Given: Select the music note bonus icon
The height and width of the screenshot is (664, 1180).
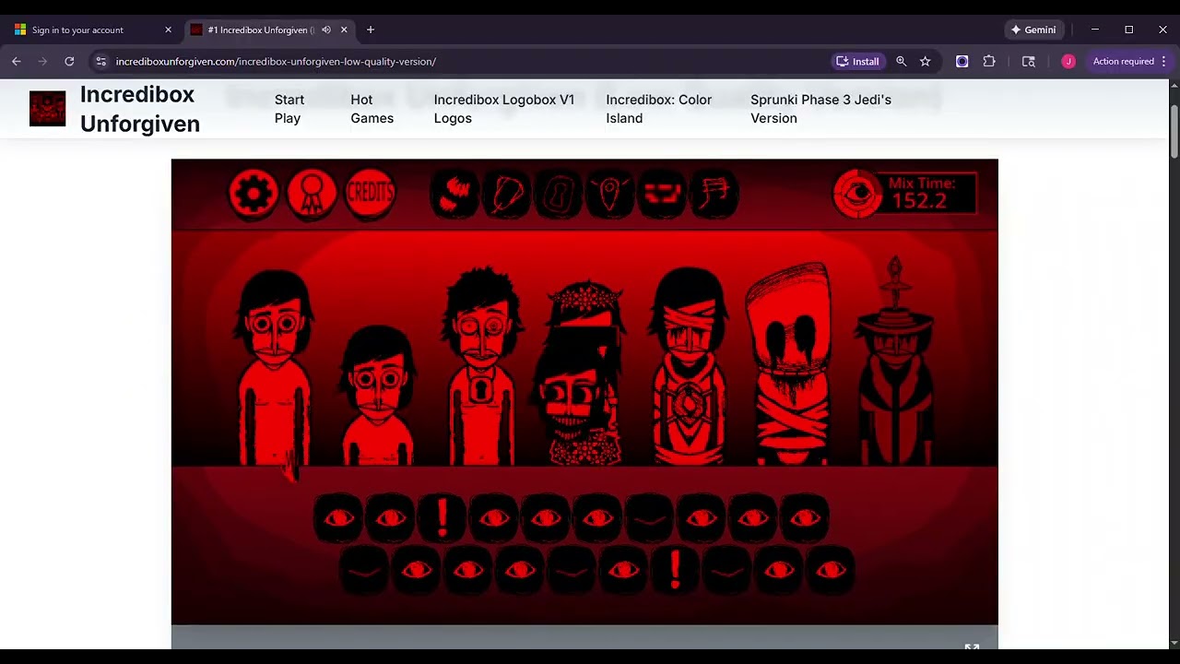Looking at the screenshot, I should pos(714,194).
